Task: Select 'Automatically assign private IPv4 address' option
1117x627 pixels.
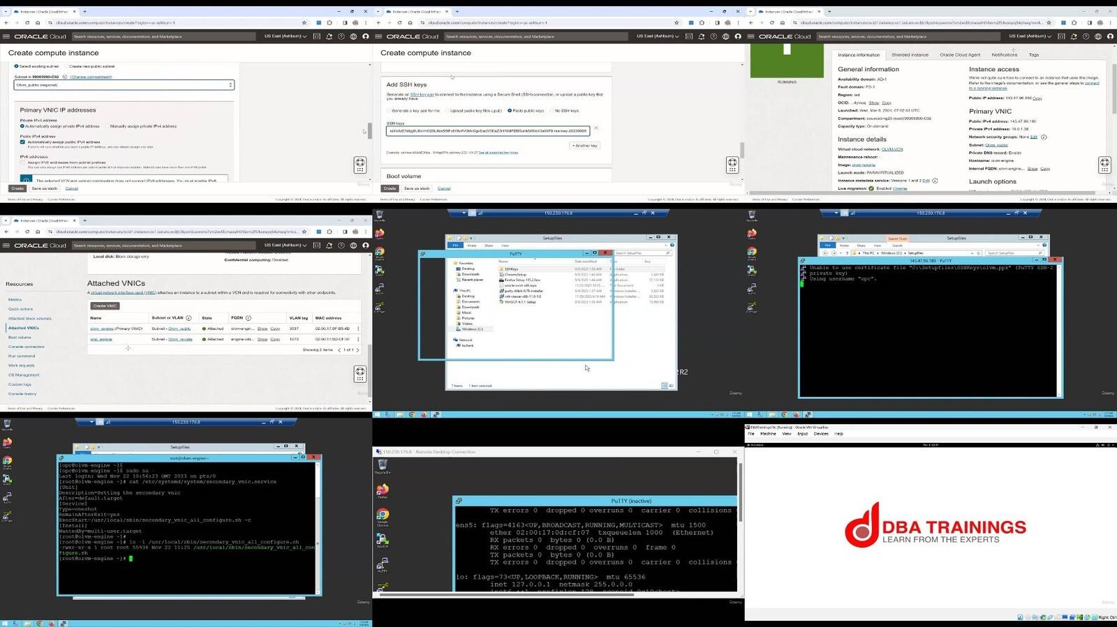Action: click(22, 126)
